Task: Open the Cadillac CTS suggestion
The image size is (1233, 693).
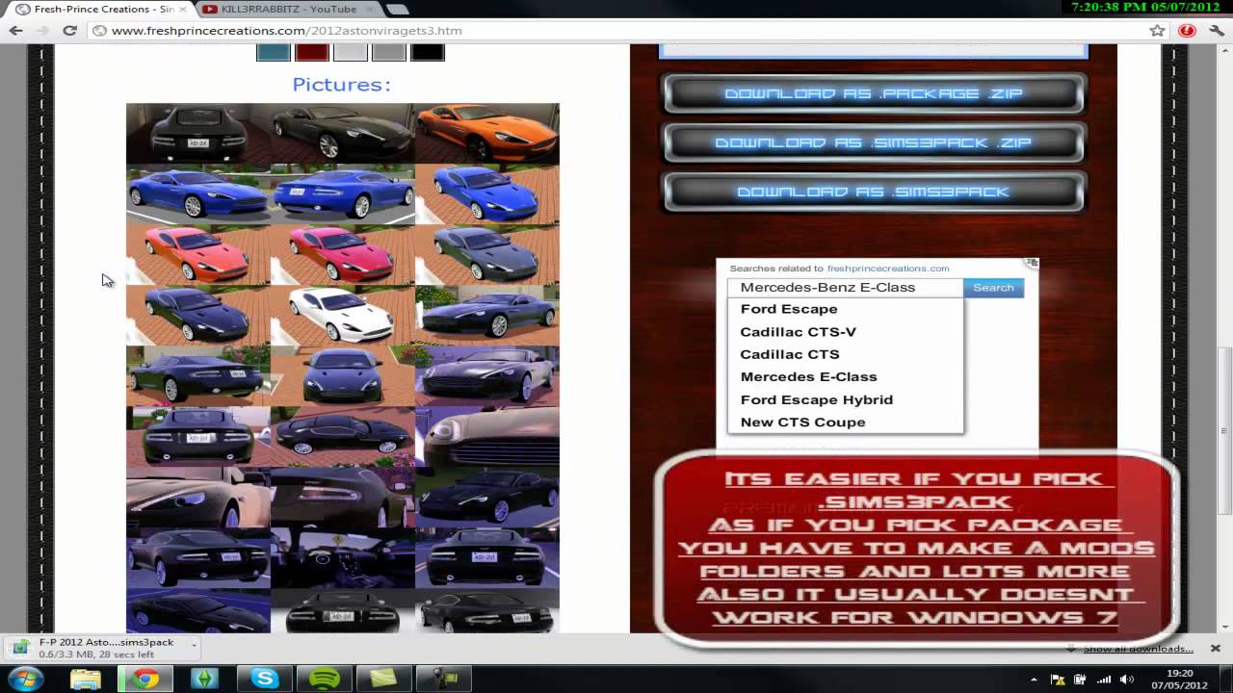Action: 790,354
